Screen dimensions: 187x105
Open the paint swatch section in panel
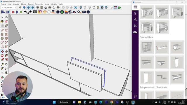coord(135,26)
